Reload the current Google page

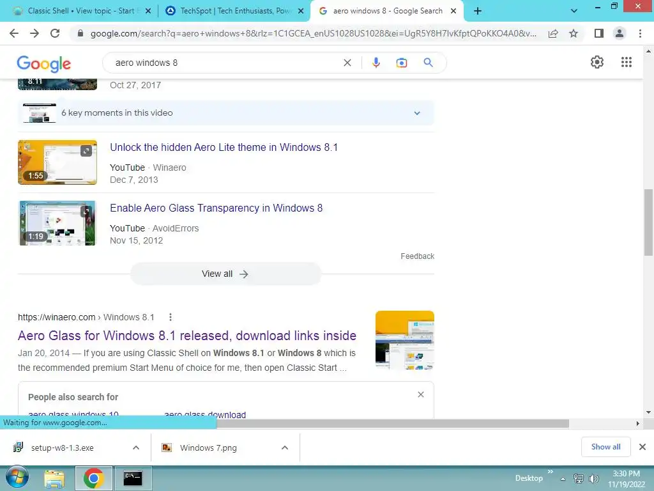pyautogui.click(x=55, y=33)
